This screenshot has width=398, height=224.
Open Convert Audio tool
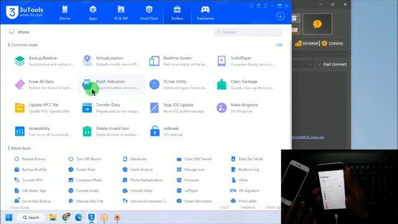pos(84,190)
